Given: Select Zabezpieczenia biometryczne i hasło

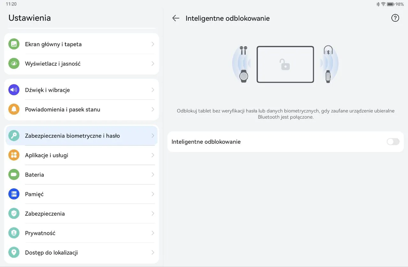Looking at the screenshot, I should pos(82,136).
